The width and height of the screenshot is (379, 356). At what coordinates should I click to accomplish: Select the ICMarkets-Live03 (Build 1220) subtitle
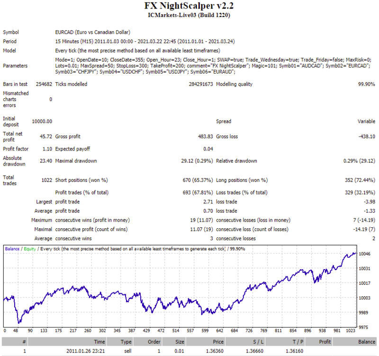pyautogui.click(x=189, y=15)
